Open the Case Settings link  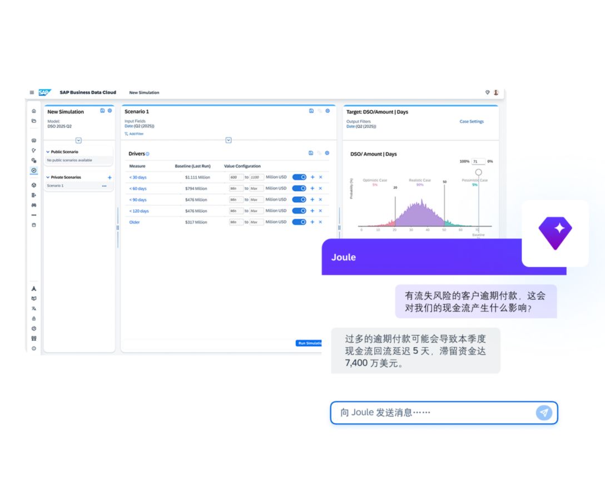(x=472, y=122)
